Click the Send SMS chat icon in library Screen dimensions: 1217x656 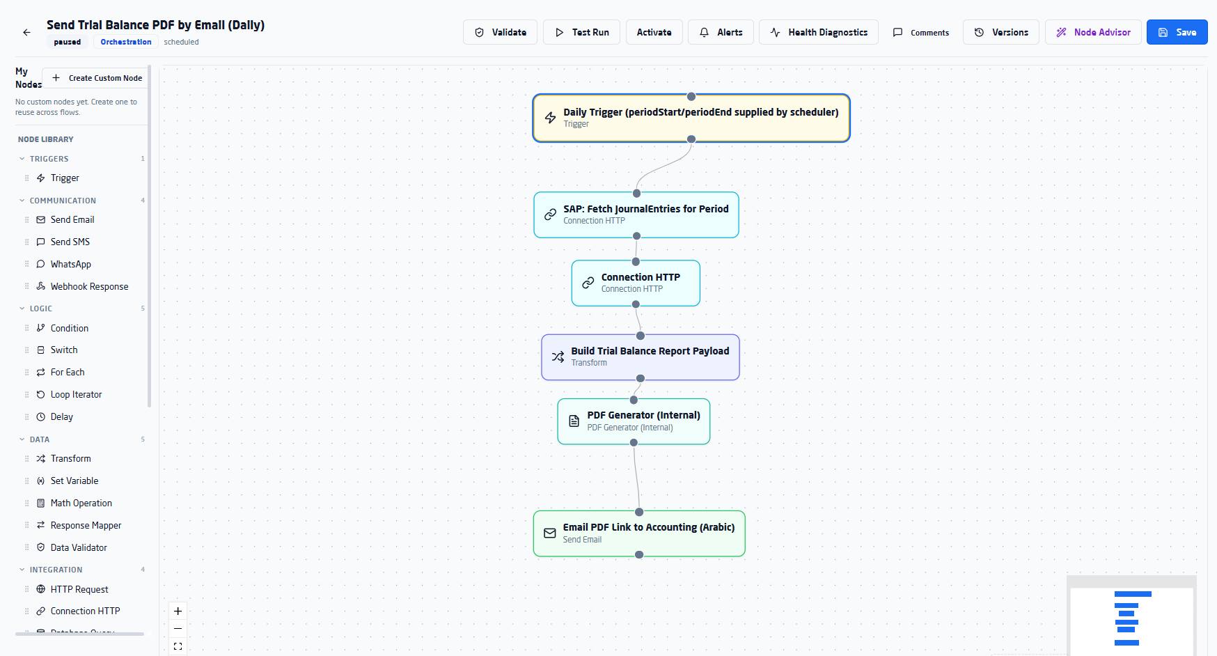pyautogui.click(x=40, y=242)
